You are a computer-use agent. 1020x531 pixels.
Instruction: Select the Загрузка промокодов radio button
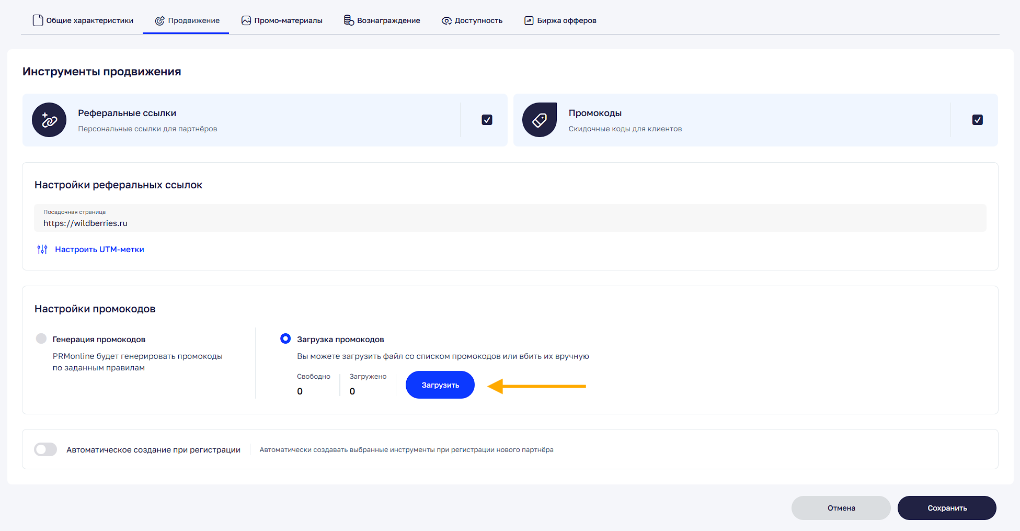(285, 338)
